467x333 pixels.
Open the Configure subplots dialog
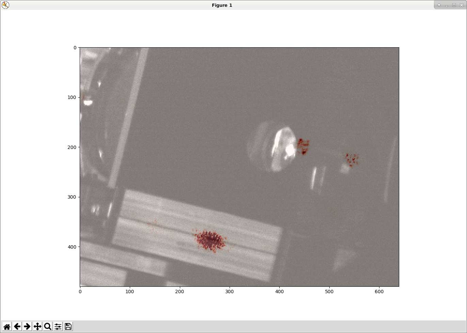tap(58, 327)
